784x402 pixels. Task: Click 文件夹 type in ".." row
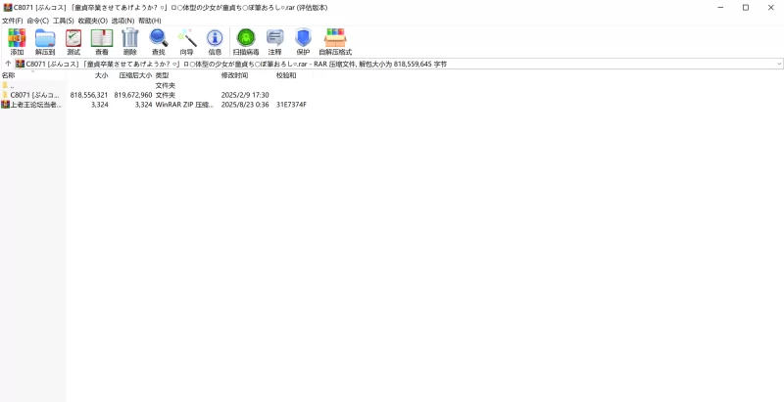click(x=166, y=86)
